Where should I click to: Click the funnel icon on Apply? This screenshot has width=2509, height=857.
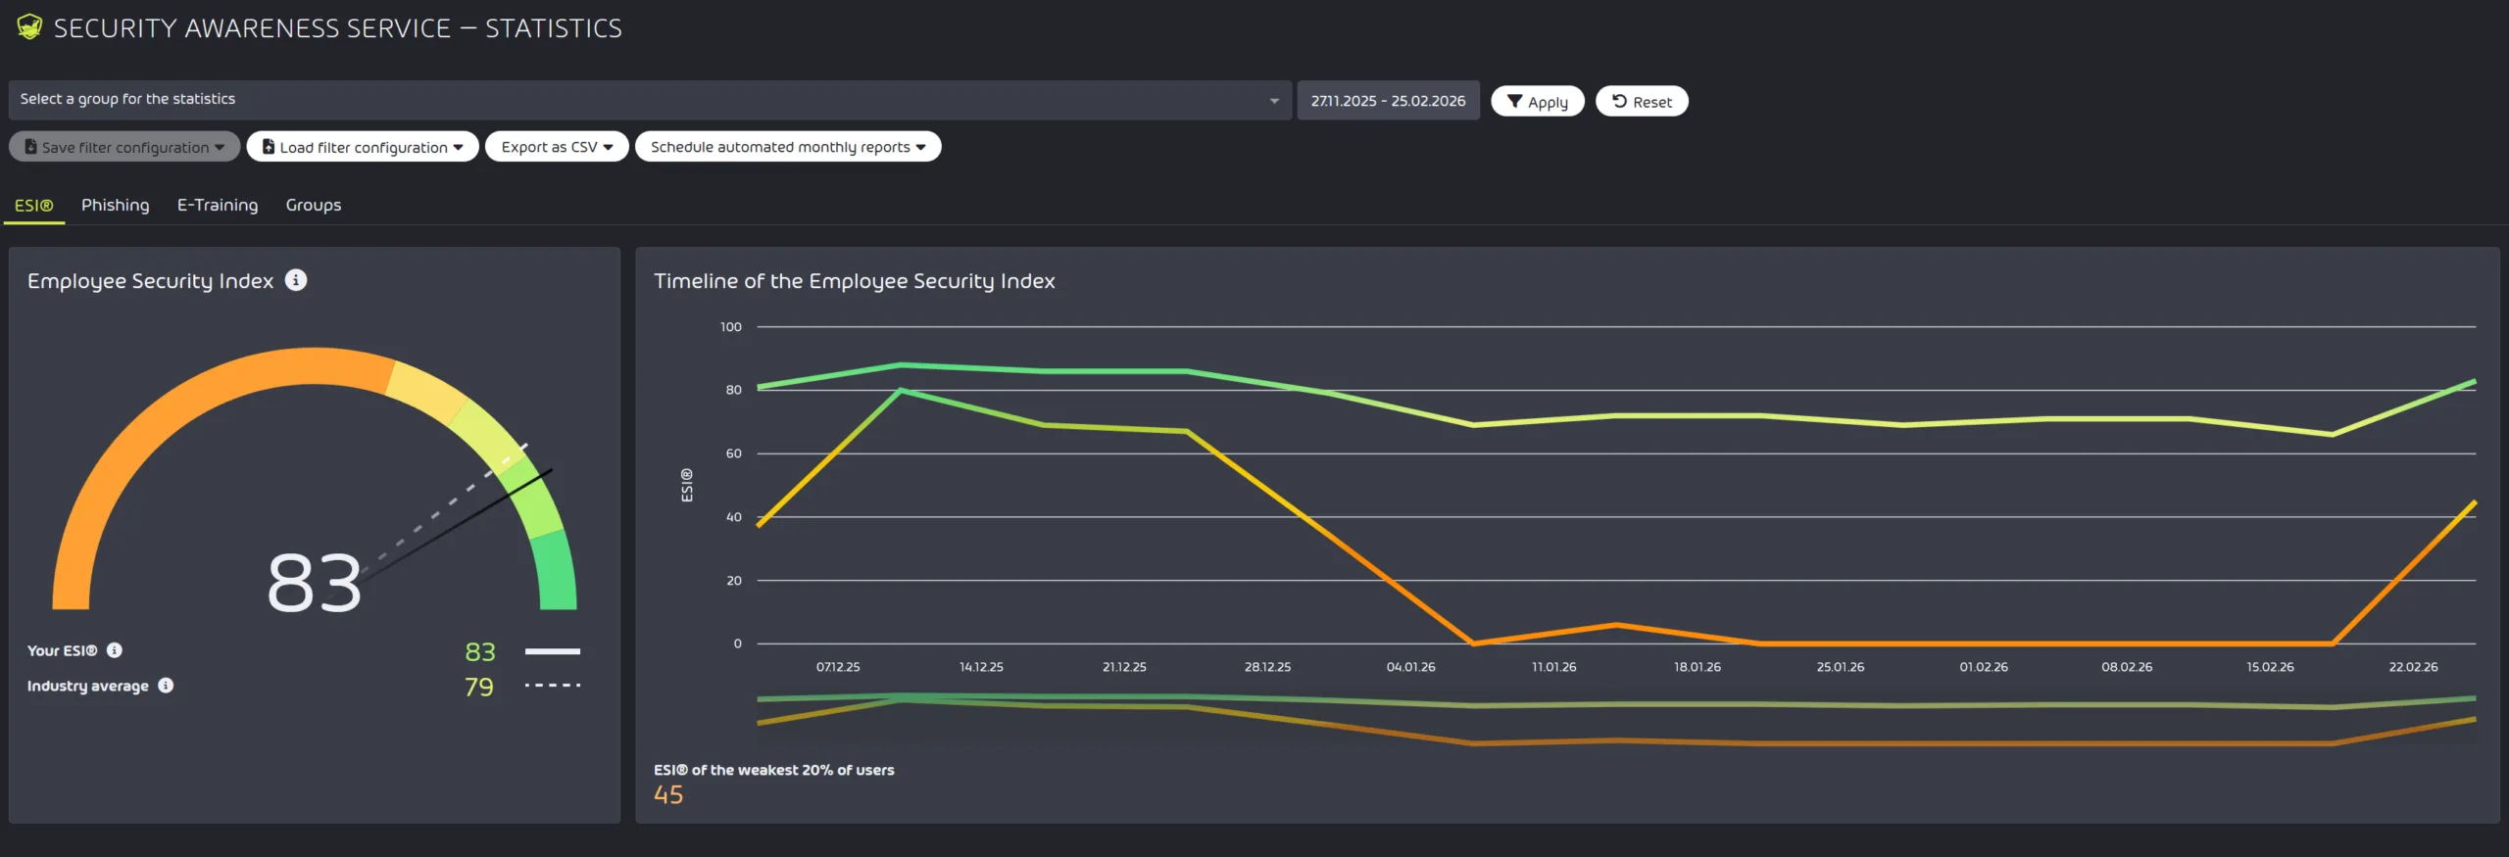click(x=1514, y=102)
